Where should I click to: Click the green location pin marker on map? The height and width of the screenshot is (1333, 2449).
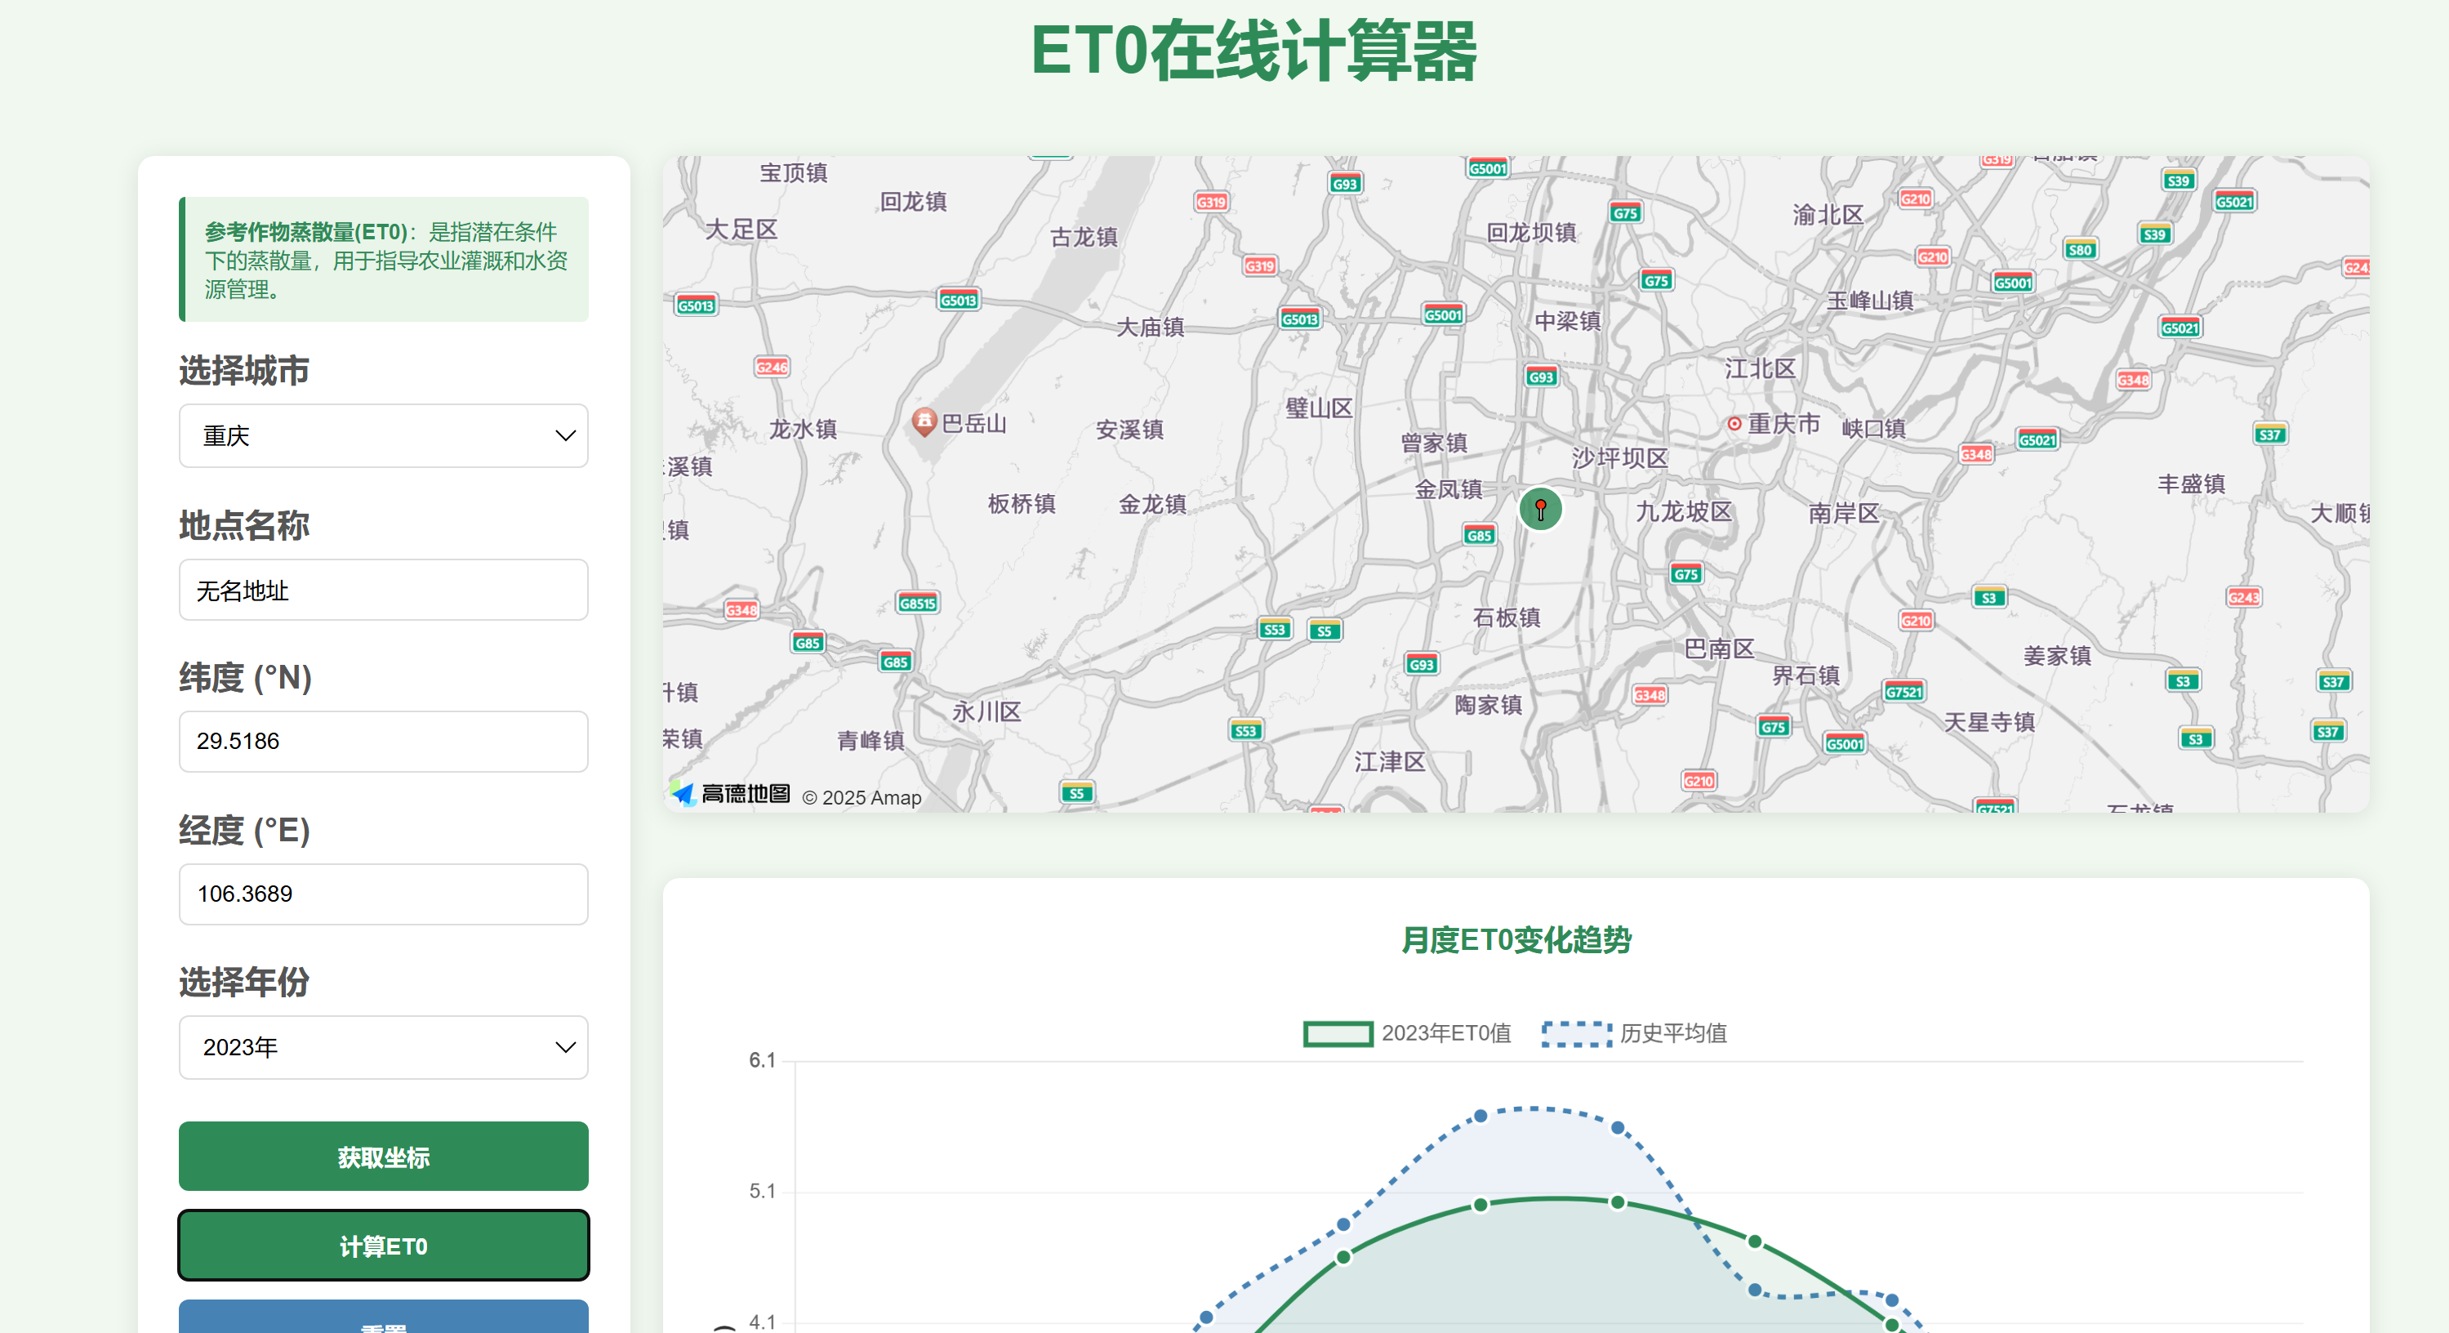pyautogui.click(x=1540, y=510)
